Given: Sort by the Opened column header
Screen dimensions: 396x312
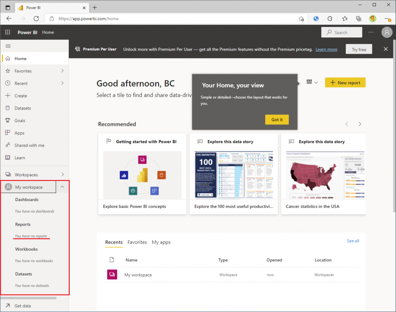Looking at the screenshot, I should click(274, 260).
